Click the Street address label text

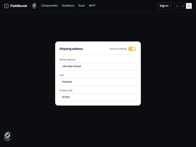[67, 60]
